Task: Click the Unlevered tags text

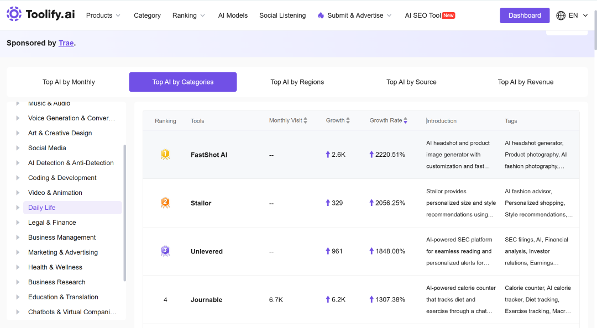Action: click(x=536, y=251)
